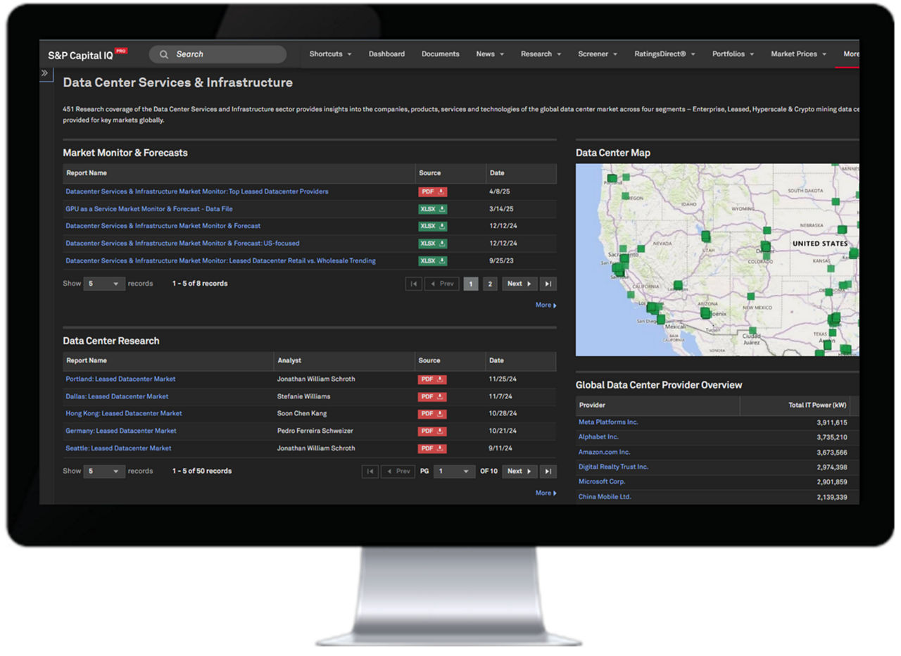Open Portland: Leased Datacenter Market report
This screenshot has height=656, width=901.
(x=120, y=379)
